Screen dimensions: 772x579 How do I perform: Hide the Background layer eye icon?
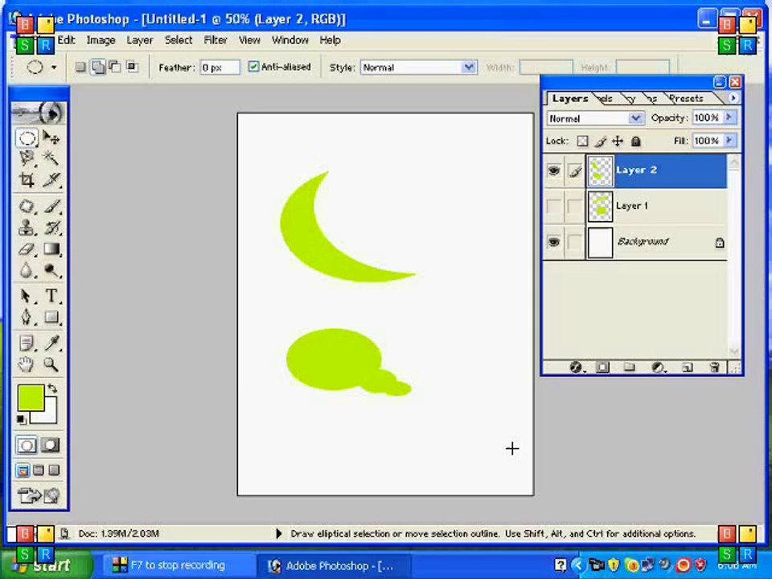coord(554,242)
